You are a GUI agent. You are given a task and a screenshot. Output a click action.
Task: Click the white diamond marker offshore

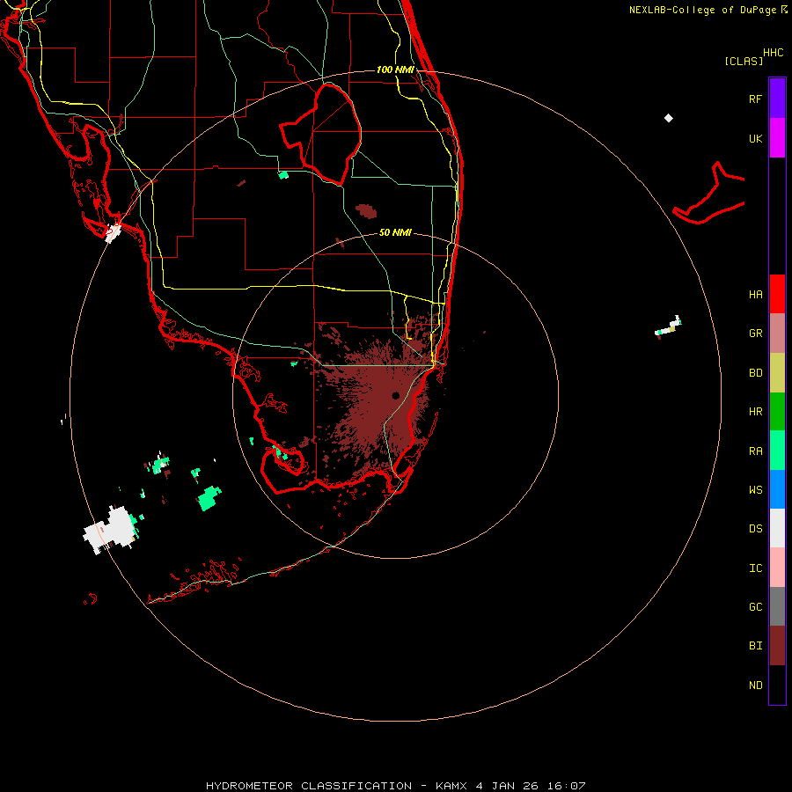point(668,118)
